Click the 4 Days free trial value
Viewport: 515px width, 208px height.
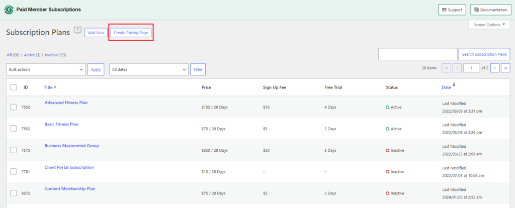click(330, 108)
